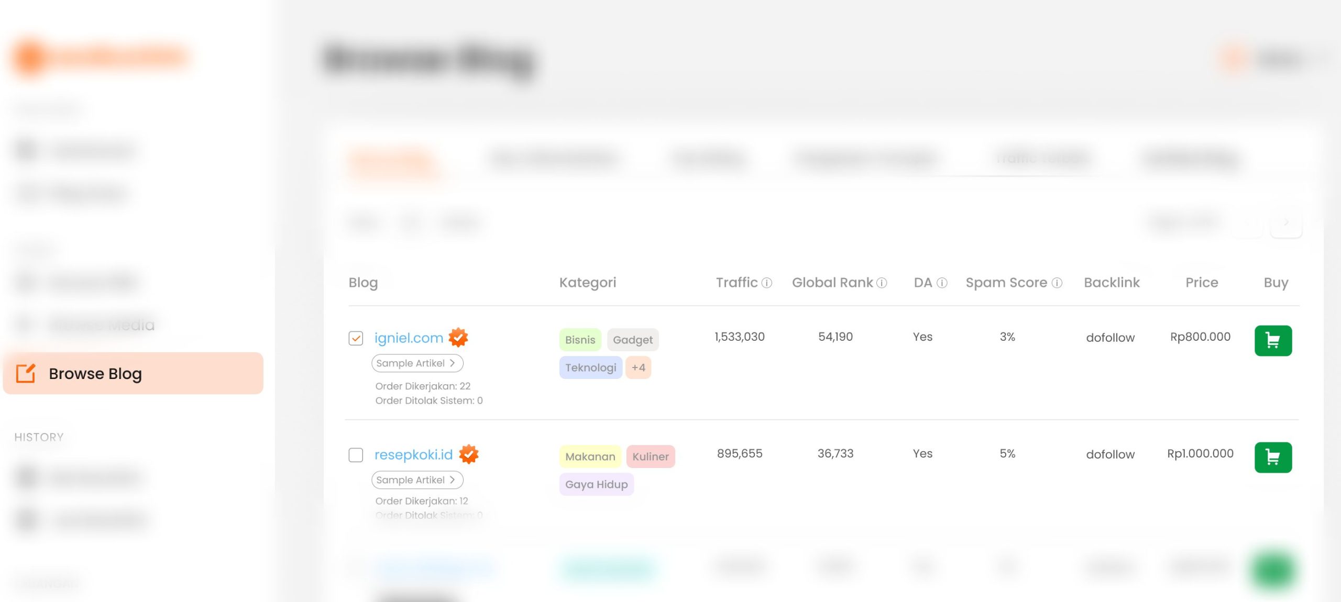The height and width of the screenshot is (602, 1341).
Task: Select the Browse Blog sidebar icon
Action: [x=26, y=373]
